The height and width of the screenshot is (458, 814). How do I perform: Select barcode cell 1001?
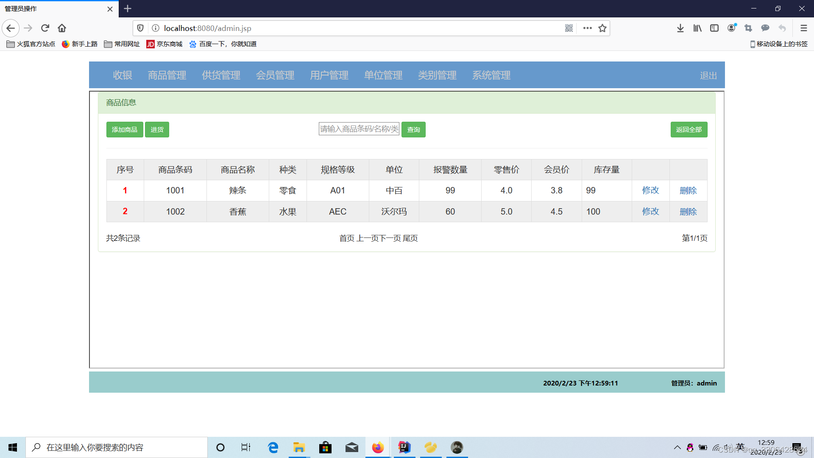(x=175, y=190)
